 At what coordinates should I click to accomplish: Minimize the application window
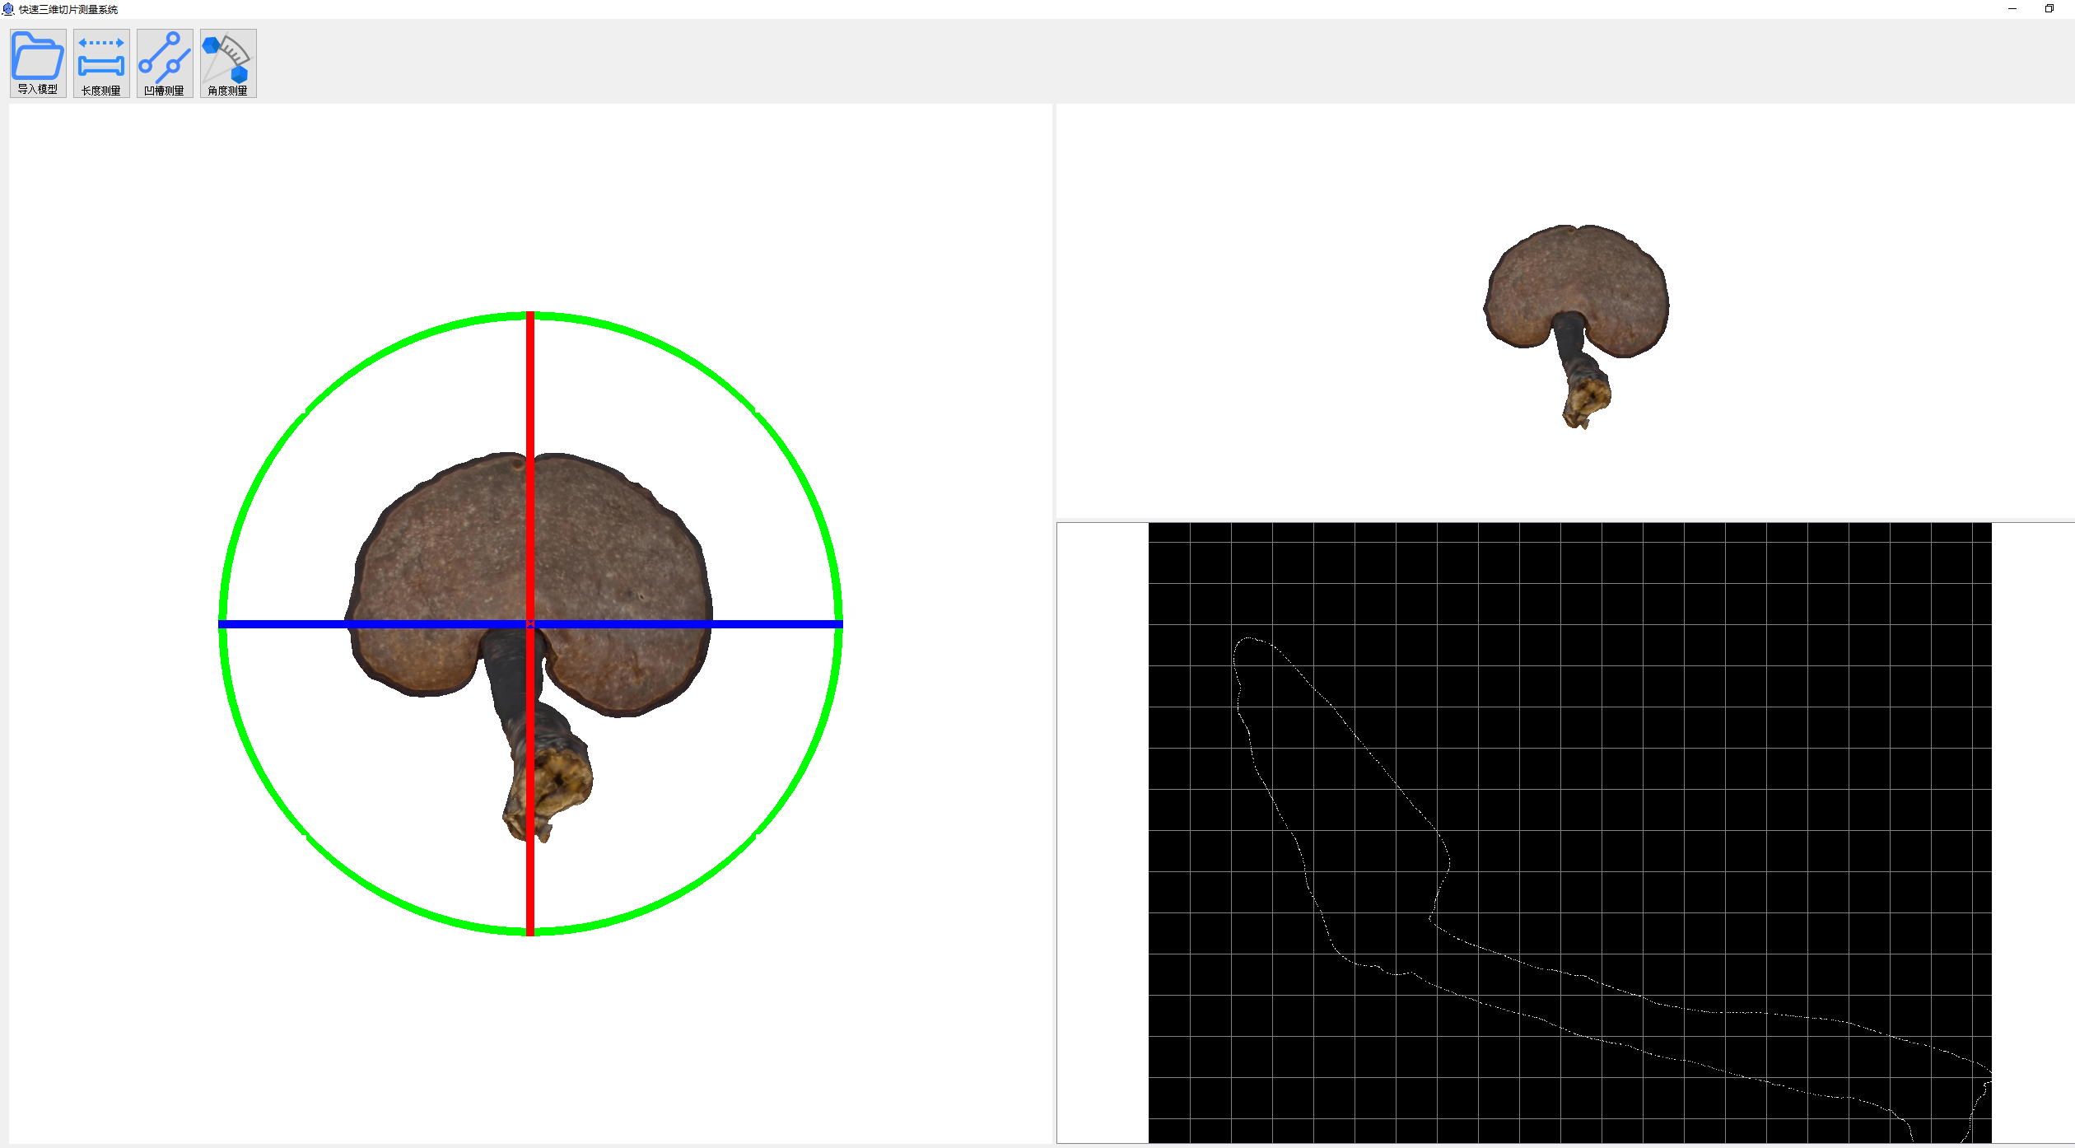pyautogui.click(x=2012, y=9)
